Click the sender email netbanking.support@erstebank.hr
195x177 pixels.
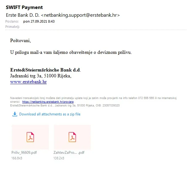[80, 15]
